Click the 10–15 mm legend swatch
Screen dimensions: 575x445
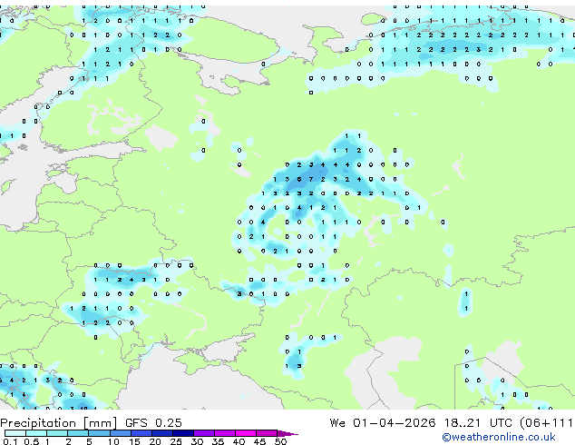(120, 433)
